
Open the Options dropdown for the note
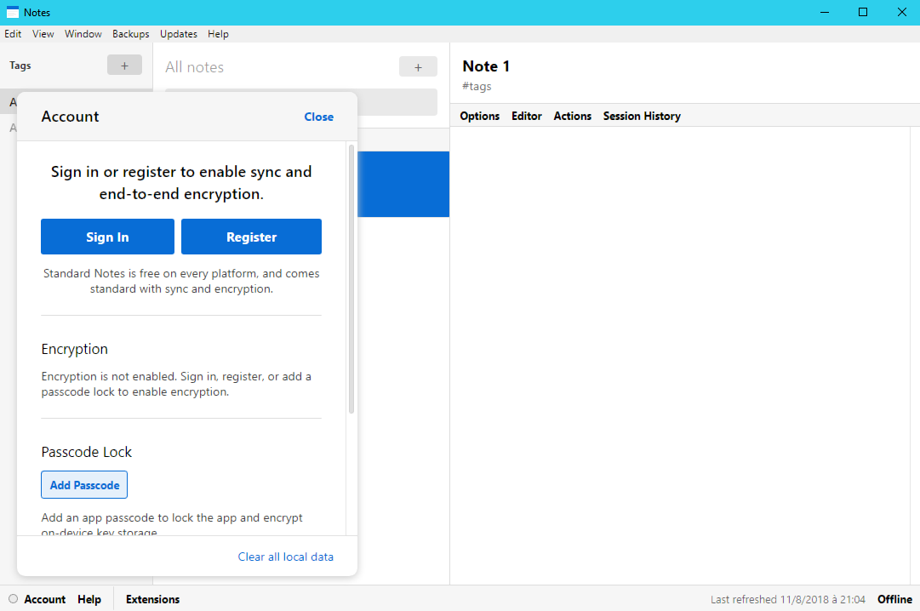click(479, 117)
